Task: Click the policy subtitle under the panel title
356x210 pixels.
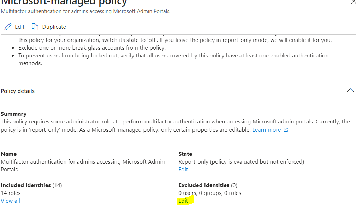Action: 85,11
